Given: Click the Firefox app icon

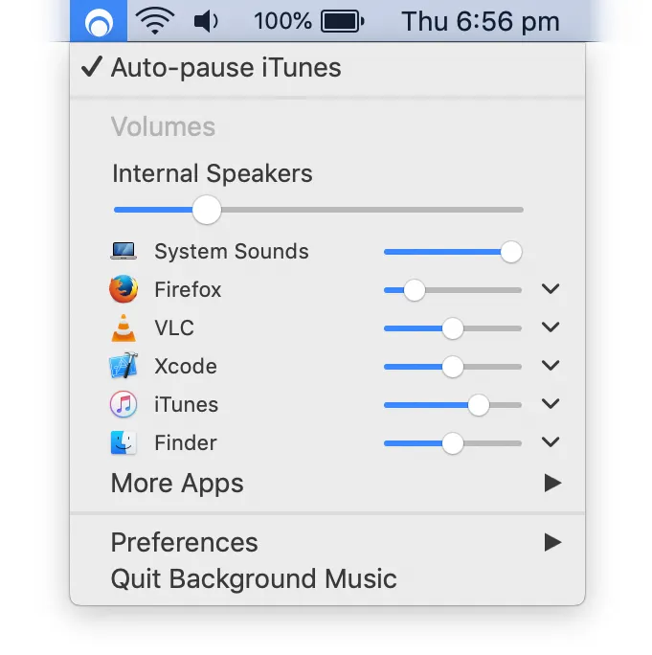Looking at the screenshot, I should coord(124,289).
